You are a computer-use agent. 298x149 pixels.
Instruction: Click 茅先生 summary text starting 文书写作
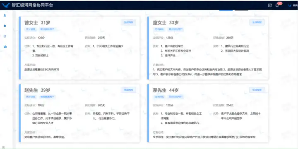pyautogui.click(x=204, y=137)
